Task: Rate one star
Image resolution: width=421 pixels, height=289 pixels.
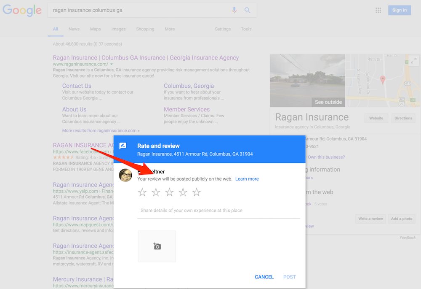Action: [x=142, y=192]
